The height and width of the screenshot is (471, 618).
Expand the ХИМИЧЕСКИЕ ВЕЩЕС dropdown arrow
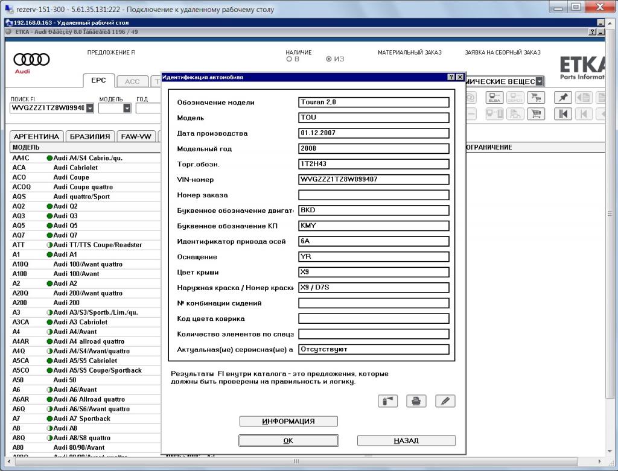540,81
